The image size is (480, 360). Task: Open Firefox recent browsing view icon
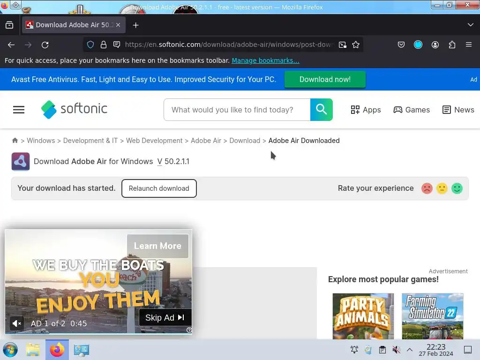[x=9, y=25]
